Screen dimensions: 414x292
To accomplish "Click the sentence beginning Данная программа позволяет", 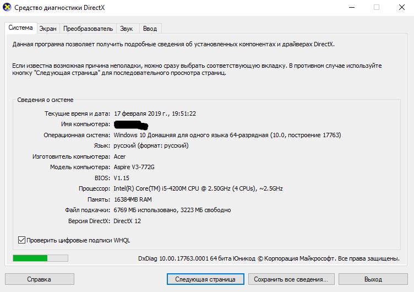I will tap(173, 45).
